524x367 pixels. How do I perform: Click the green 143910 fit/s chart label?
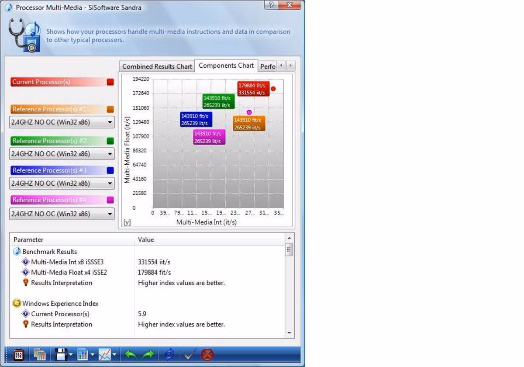click(218, 101)
